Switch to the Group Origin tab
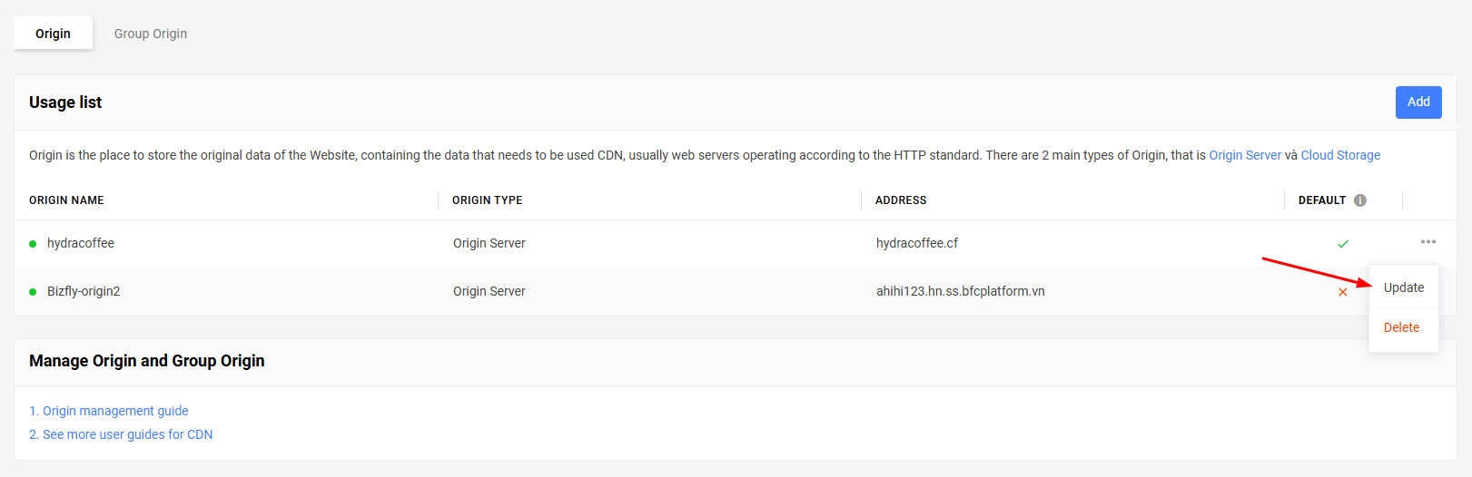This screenshot has width=1472, height=477. tap(151, 34)
